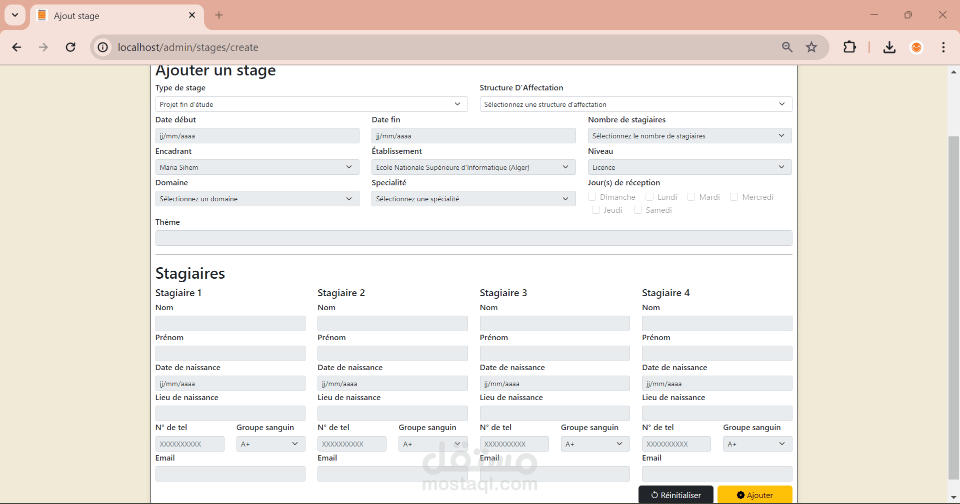Expand the Structure D'Affectation dropdown
This screenshot has height=504, width=960.
[635, 104]
